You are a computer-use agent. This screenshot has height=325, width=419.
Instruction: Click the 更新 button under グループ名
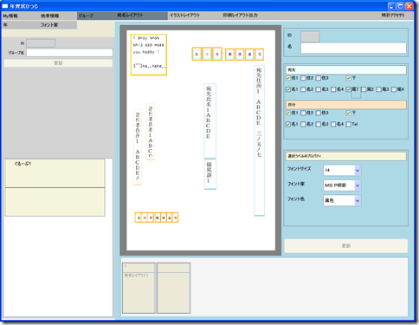tap(58, 63)
